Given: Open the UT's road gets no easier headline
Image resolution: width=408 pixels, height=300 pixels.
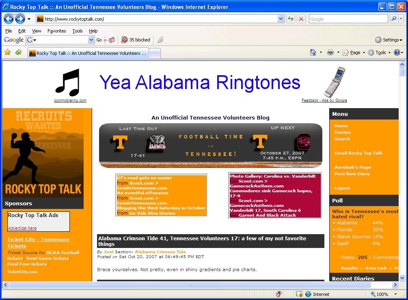Looking at the screenshot, I should tap(145, 178).
